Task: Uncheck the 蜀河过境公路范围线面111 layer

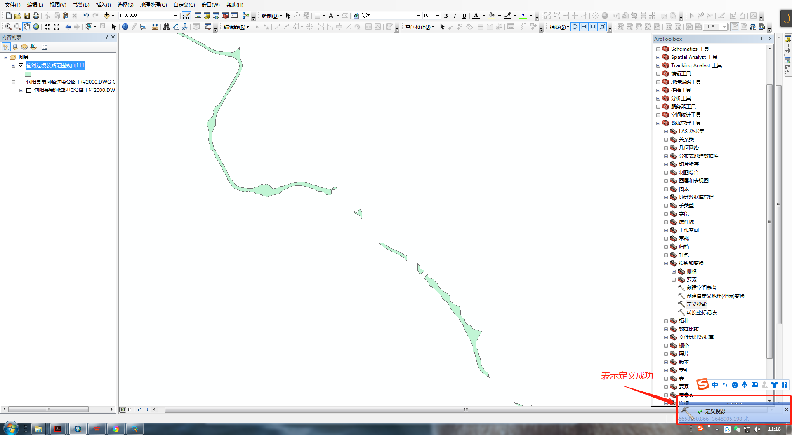Action: [x=21, y=65]
